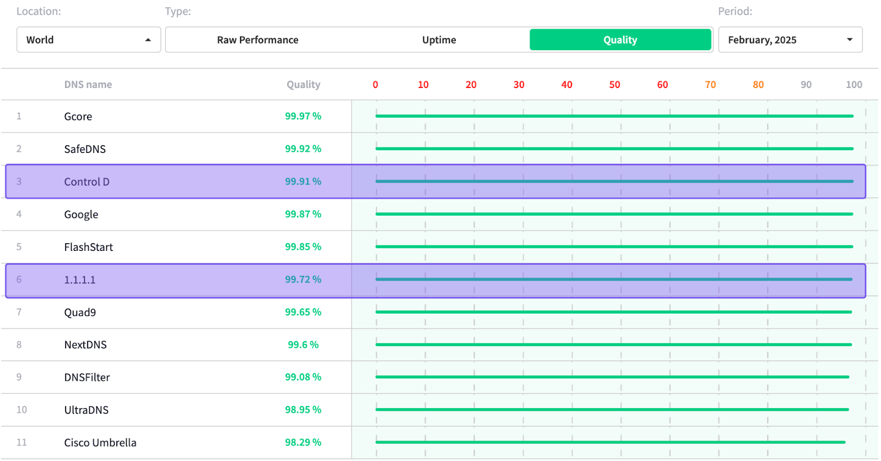
Task: Select the Gcore DNS name
Action: (x=78, y=117)
